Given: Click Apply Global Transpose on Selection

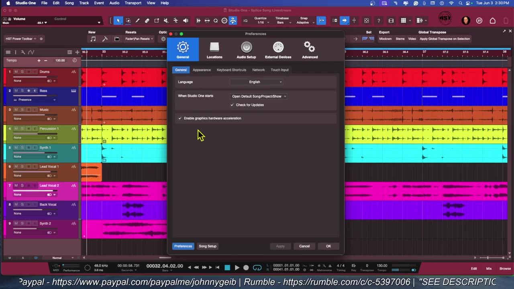Looking at the screenshot, I should (x=445, y=39).
